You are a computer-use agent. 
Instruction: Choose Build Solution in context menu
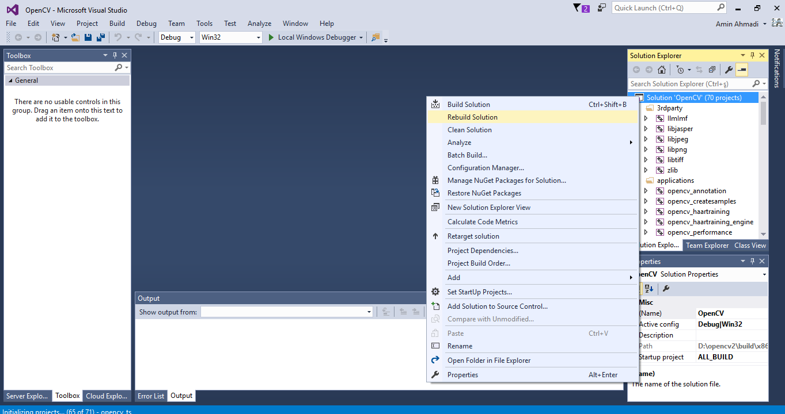[x=533, y=104]
